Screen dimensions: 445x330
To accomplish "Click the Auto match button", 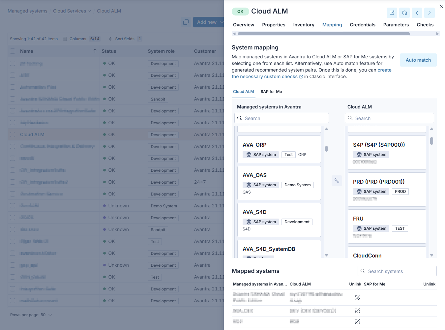I will coord(418,60).
